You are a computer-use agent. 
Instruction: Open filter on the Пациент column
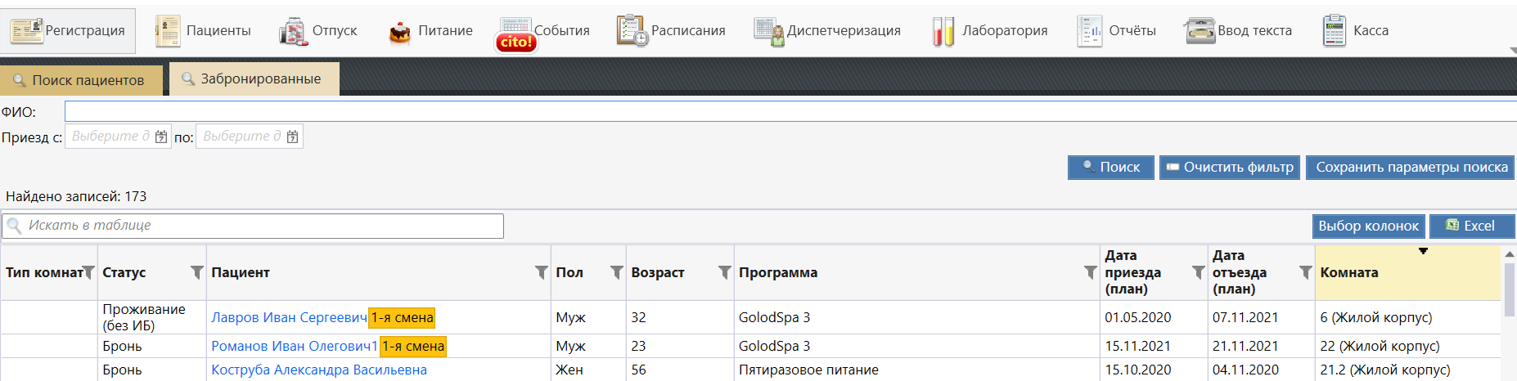tap(541, 272)
